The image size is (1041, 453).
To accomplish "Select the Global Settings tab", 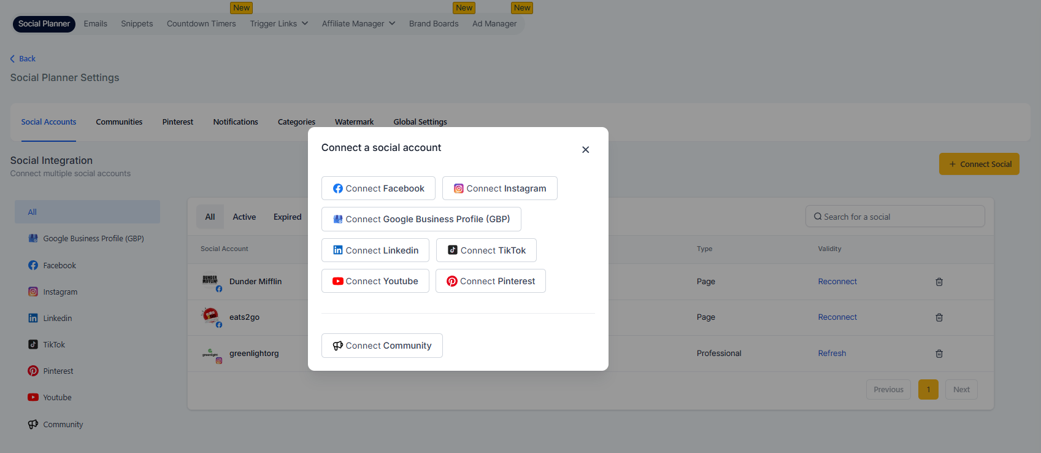I will (x=420, y=122).
